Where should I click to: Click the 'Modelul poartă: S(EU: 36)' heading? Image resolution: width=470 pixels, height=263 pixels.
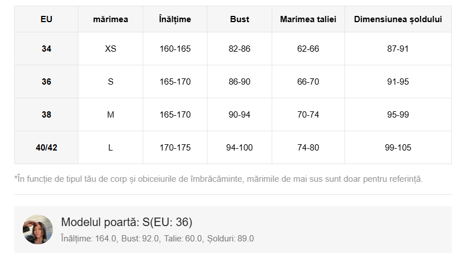click(x=126, y=222)
